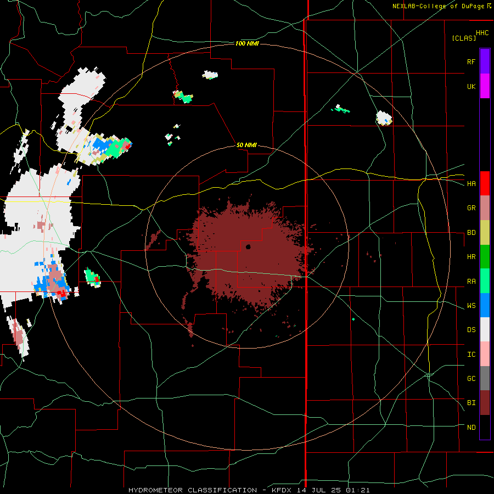
Task: Click the WS blue legend swatch
Action: [485, 305]
